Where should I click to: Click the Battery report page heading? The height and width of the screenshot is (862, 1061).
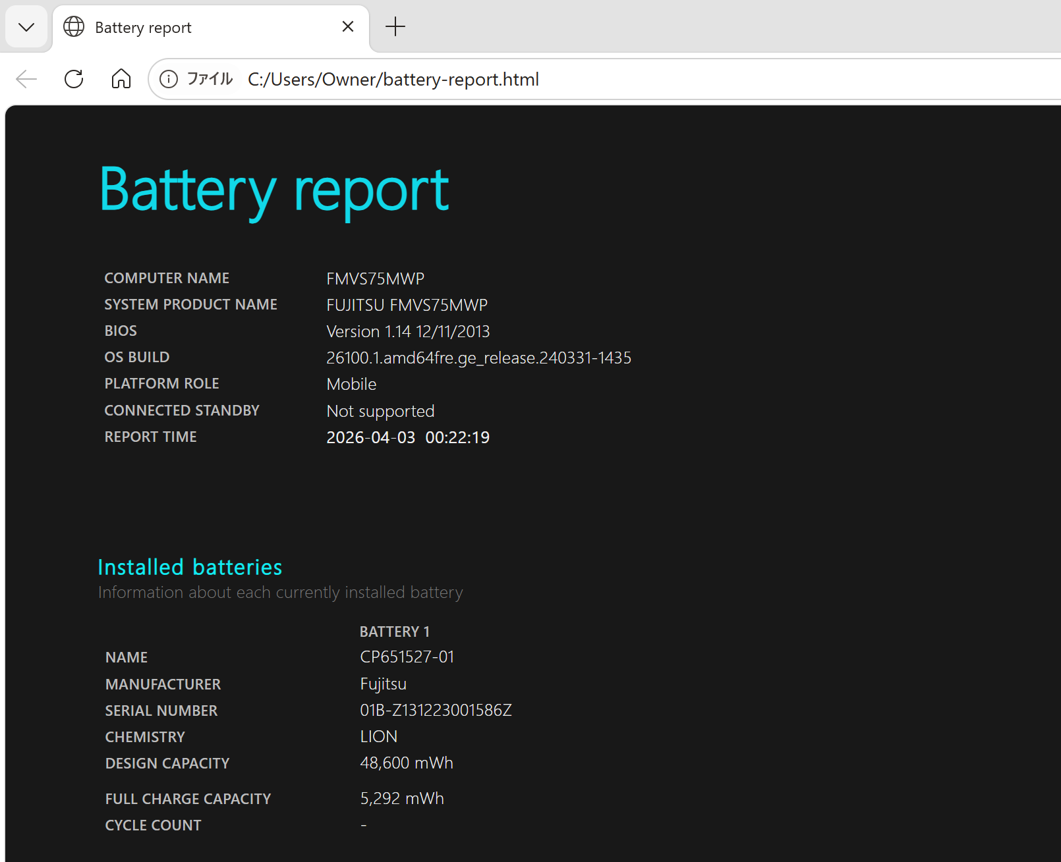(274, 190)
